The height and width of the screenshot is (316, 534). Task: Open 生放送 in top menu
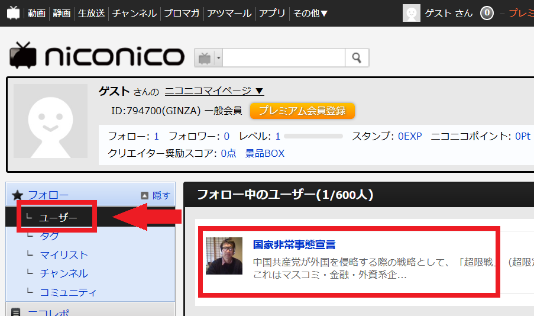[91, 13]
